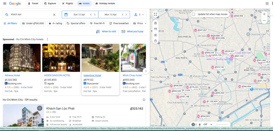
Task: Click the Chợ Bình Tây map marker
Action: tap(251, 89)
